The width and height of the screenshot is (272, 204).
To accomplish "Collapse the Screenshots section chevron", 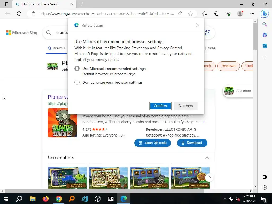I will point(207,158).
